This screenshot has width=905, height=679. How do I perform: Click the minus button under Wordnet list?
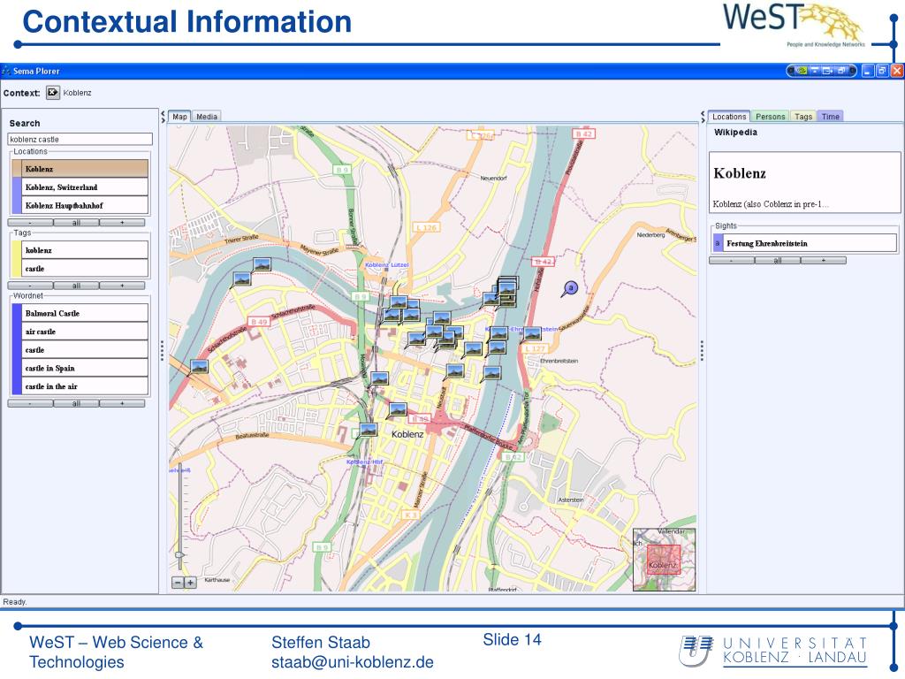pos(31,403)
